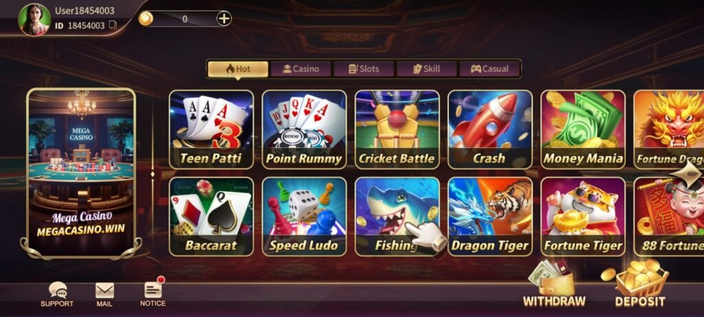The width and height of the screenshot is (704, 317).
Task: Open the Support chat icon
Action: pyautogui.click(x=57, y=290)
